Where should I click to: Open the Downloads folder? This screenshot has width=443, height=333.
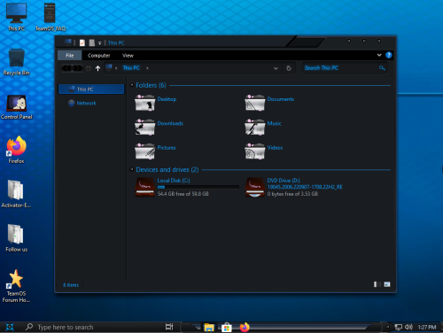(159, 127)
